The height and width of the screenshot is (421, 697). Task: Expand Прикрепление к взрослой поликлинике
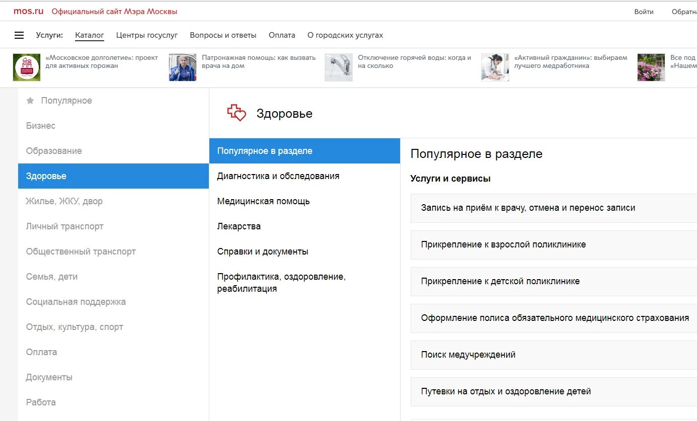tap(554, 245)
